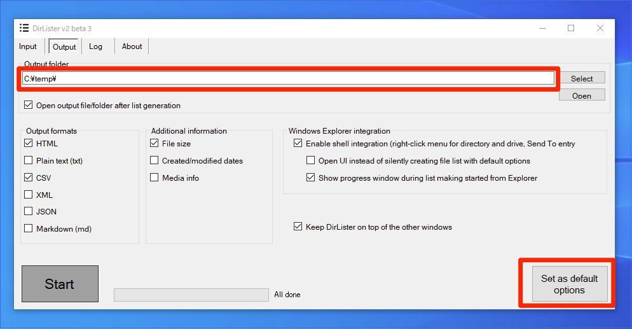632x329 pixels.
Task: Click the Output folder path field
Action: point(288,79)
